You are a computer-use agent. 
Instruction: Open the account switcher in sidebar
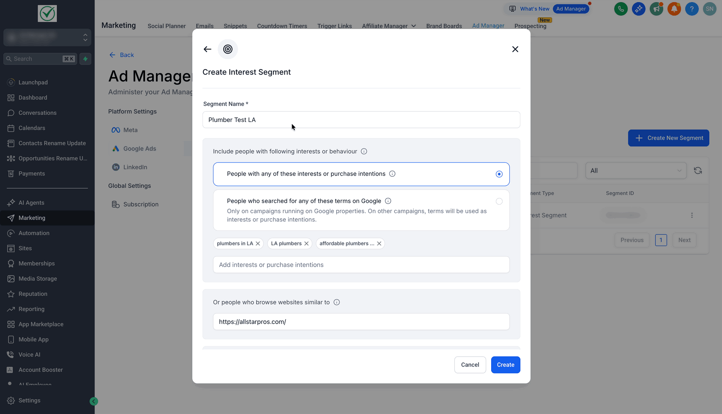click(x=47, y=38)
